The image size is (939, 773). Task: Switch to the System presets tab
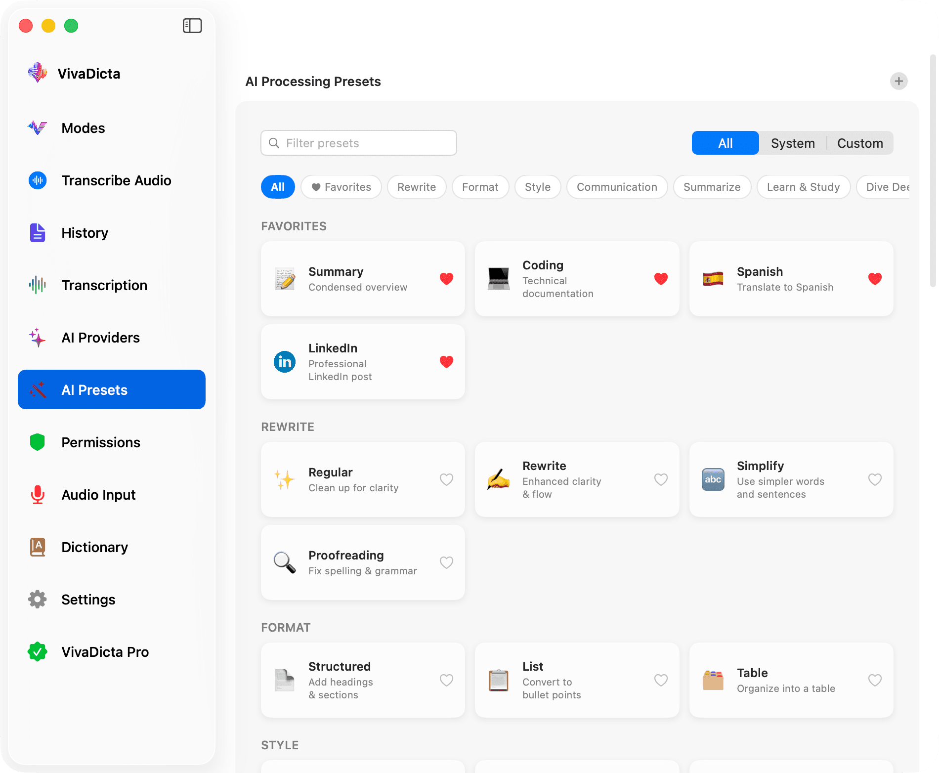[792, 143]
